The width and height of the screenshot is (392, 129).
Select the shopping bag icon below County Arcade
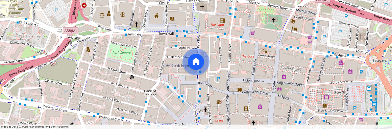[284, 76]
